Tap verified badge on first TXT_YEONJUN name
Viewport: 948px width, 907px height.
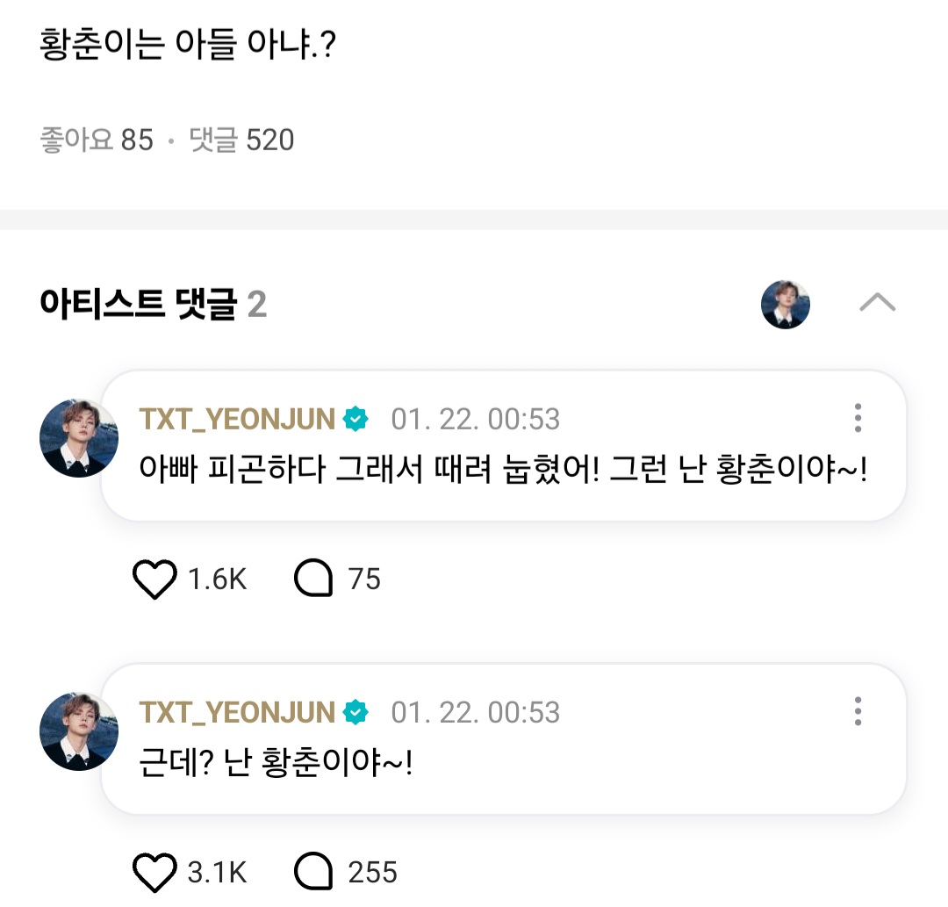pyautogui.click(x=355, y=419)
